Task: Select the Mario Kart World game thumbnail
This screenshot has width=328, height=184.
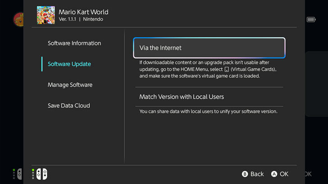Action: pos(46,15)
